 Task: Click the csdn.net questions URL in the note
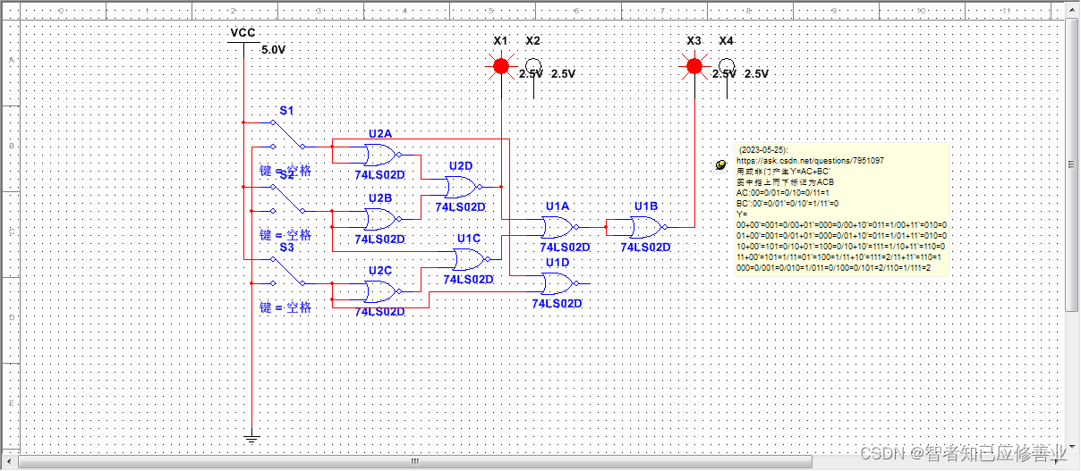810,161
